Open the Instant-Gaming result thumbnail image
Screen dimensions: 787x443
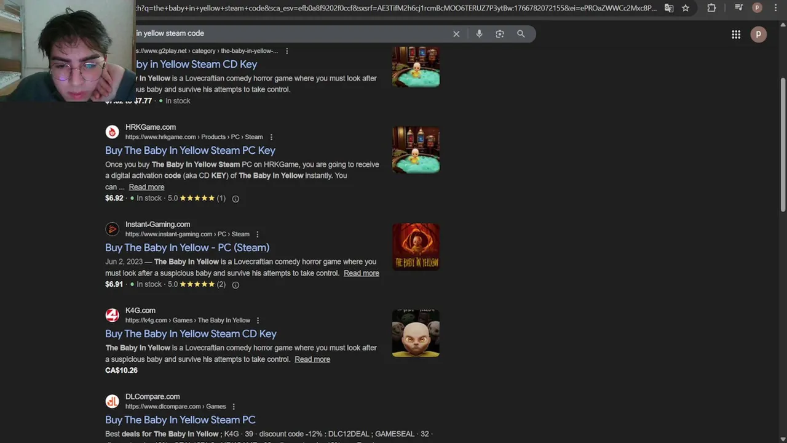click(416, 247)
